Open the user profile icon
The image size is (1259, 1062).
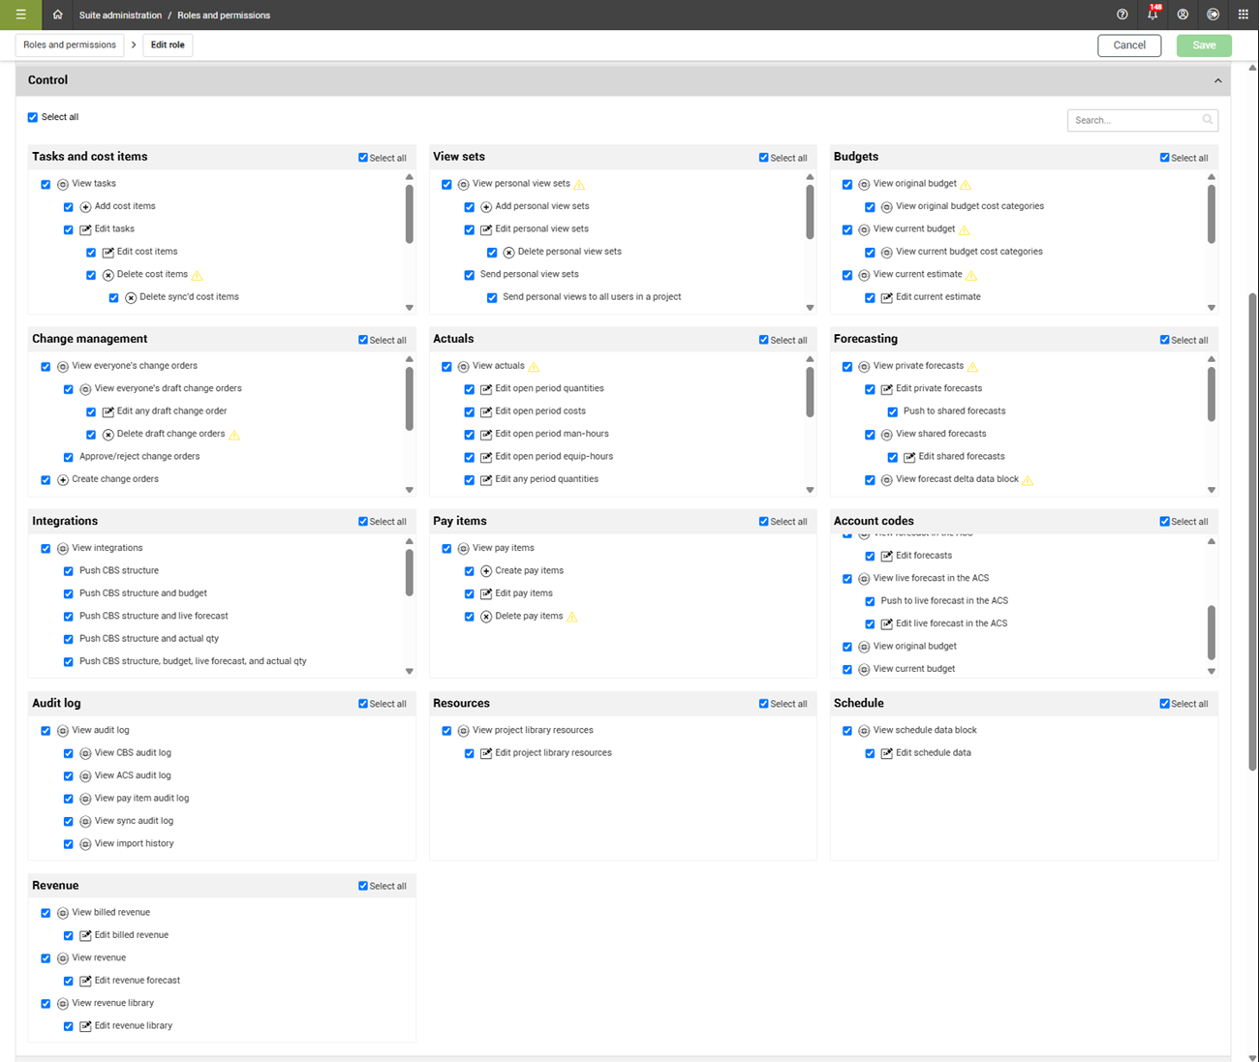coord(1182,15)
